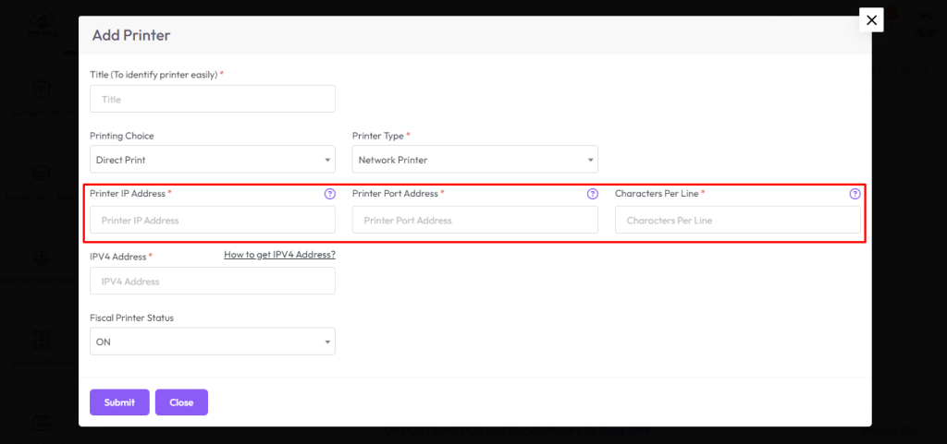This screenshot has width=947, height=444.
Task: Focus the Printer IP Address field
Action: point(213,220)
